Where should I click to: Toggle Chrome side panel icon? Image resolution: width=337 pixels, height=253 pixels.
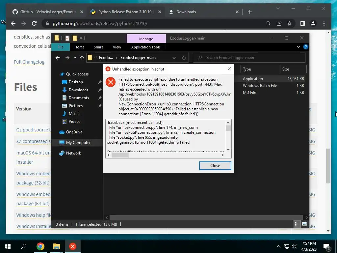[x=303, y=23]
